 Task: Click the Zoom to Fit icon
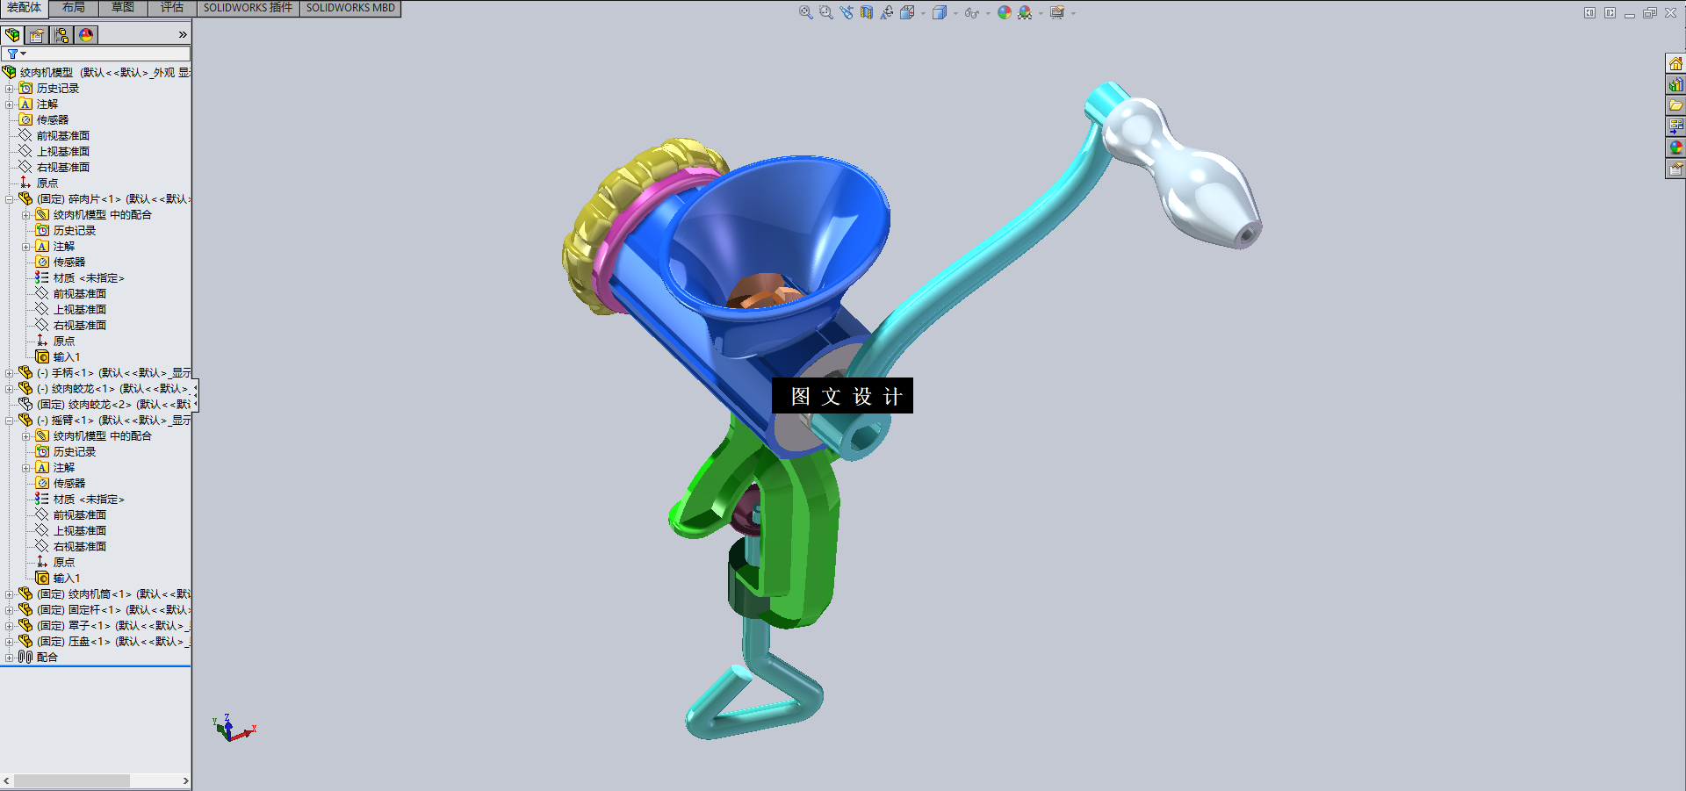coord(805,12)
